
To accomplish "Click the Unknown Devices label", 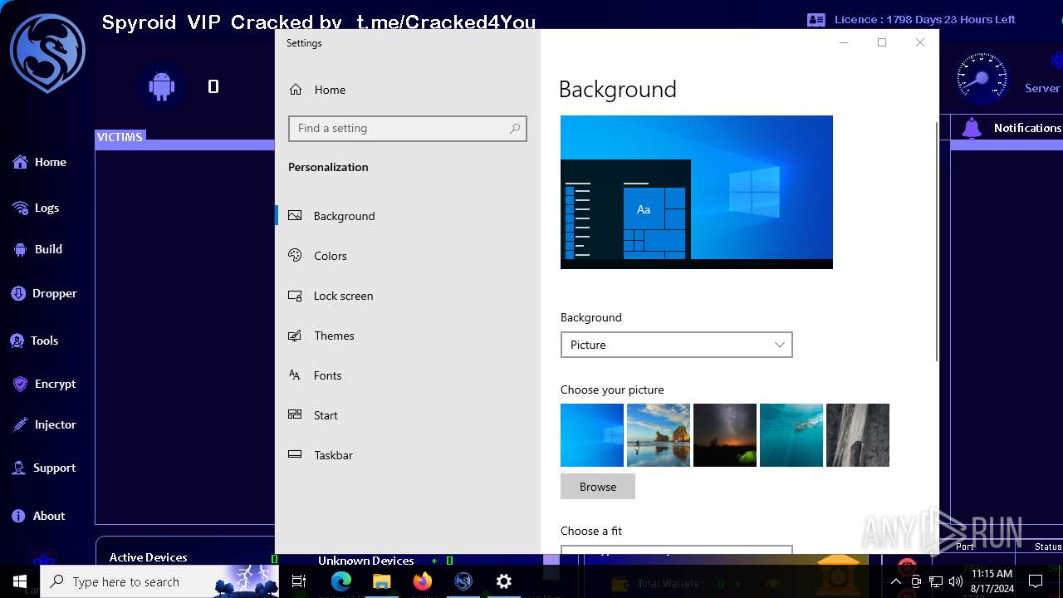I will tap(366, 561).
